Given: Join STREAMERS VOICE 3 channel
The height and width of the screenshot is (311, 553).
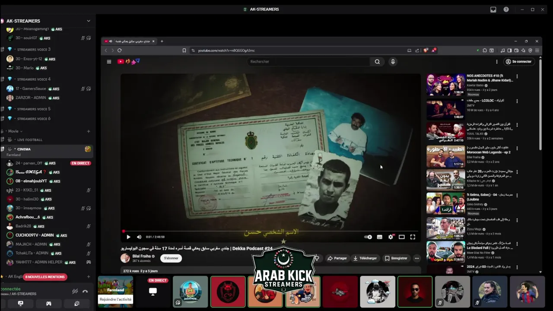Looking at the screenshot, I should pos(34,50).
